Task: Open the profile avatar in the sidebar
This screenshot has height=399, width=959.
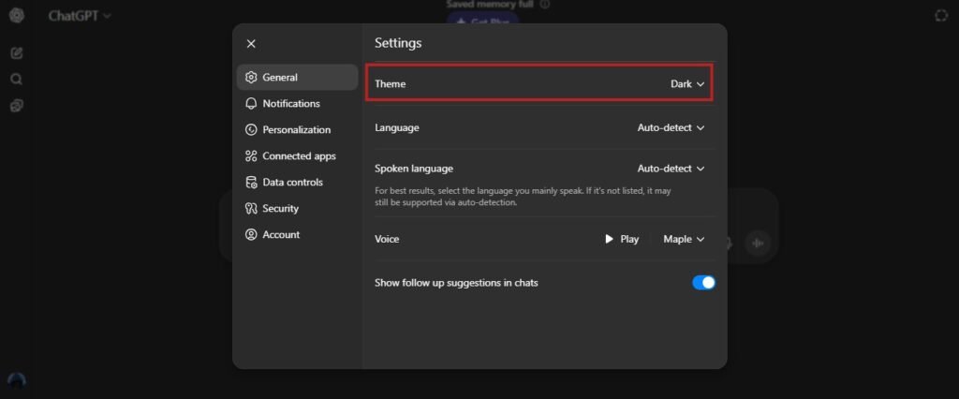Action: point(17,382)
